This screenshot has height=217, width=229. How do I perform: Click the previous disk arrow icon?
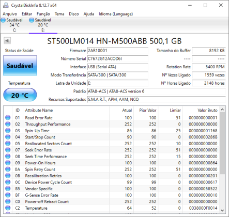(x=7, y=41)
